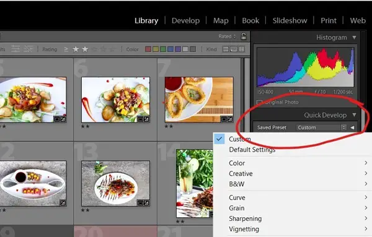Enable the Original Photo checkbox
The width and height of the screenshot is (372, 237).
tap(260, 102)
